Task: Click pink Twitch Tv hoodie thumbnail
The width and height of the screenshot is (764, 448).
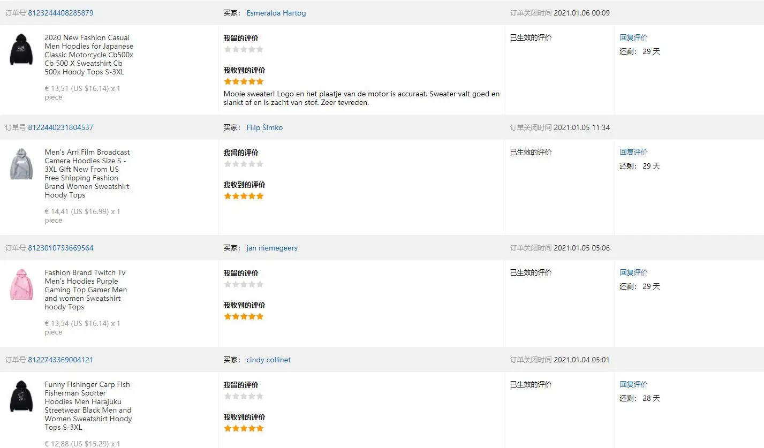Action: [21, 284]
